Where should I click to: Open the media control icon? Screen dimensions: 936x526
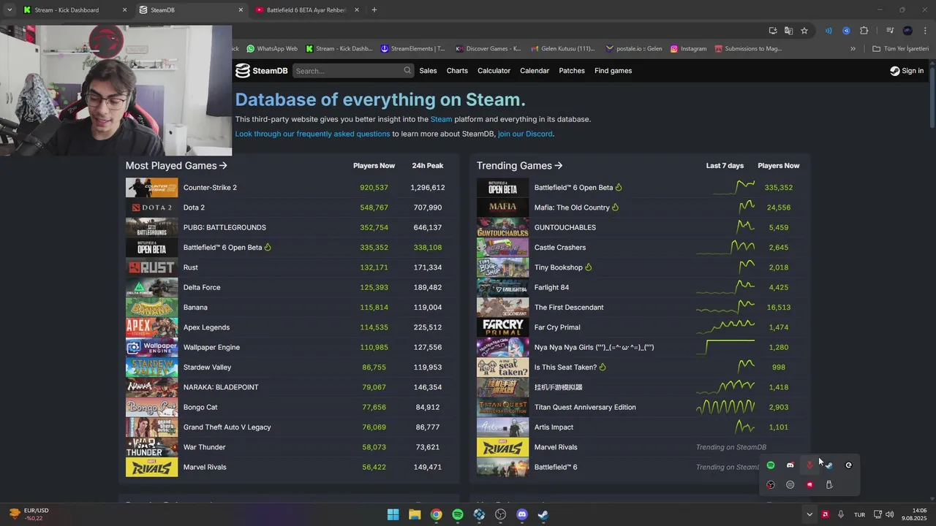tap(890, 31)
